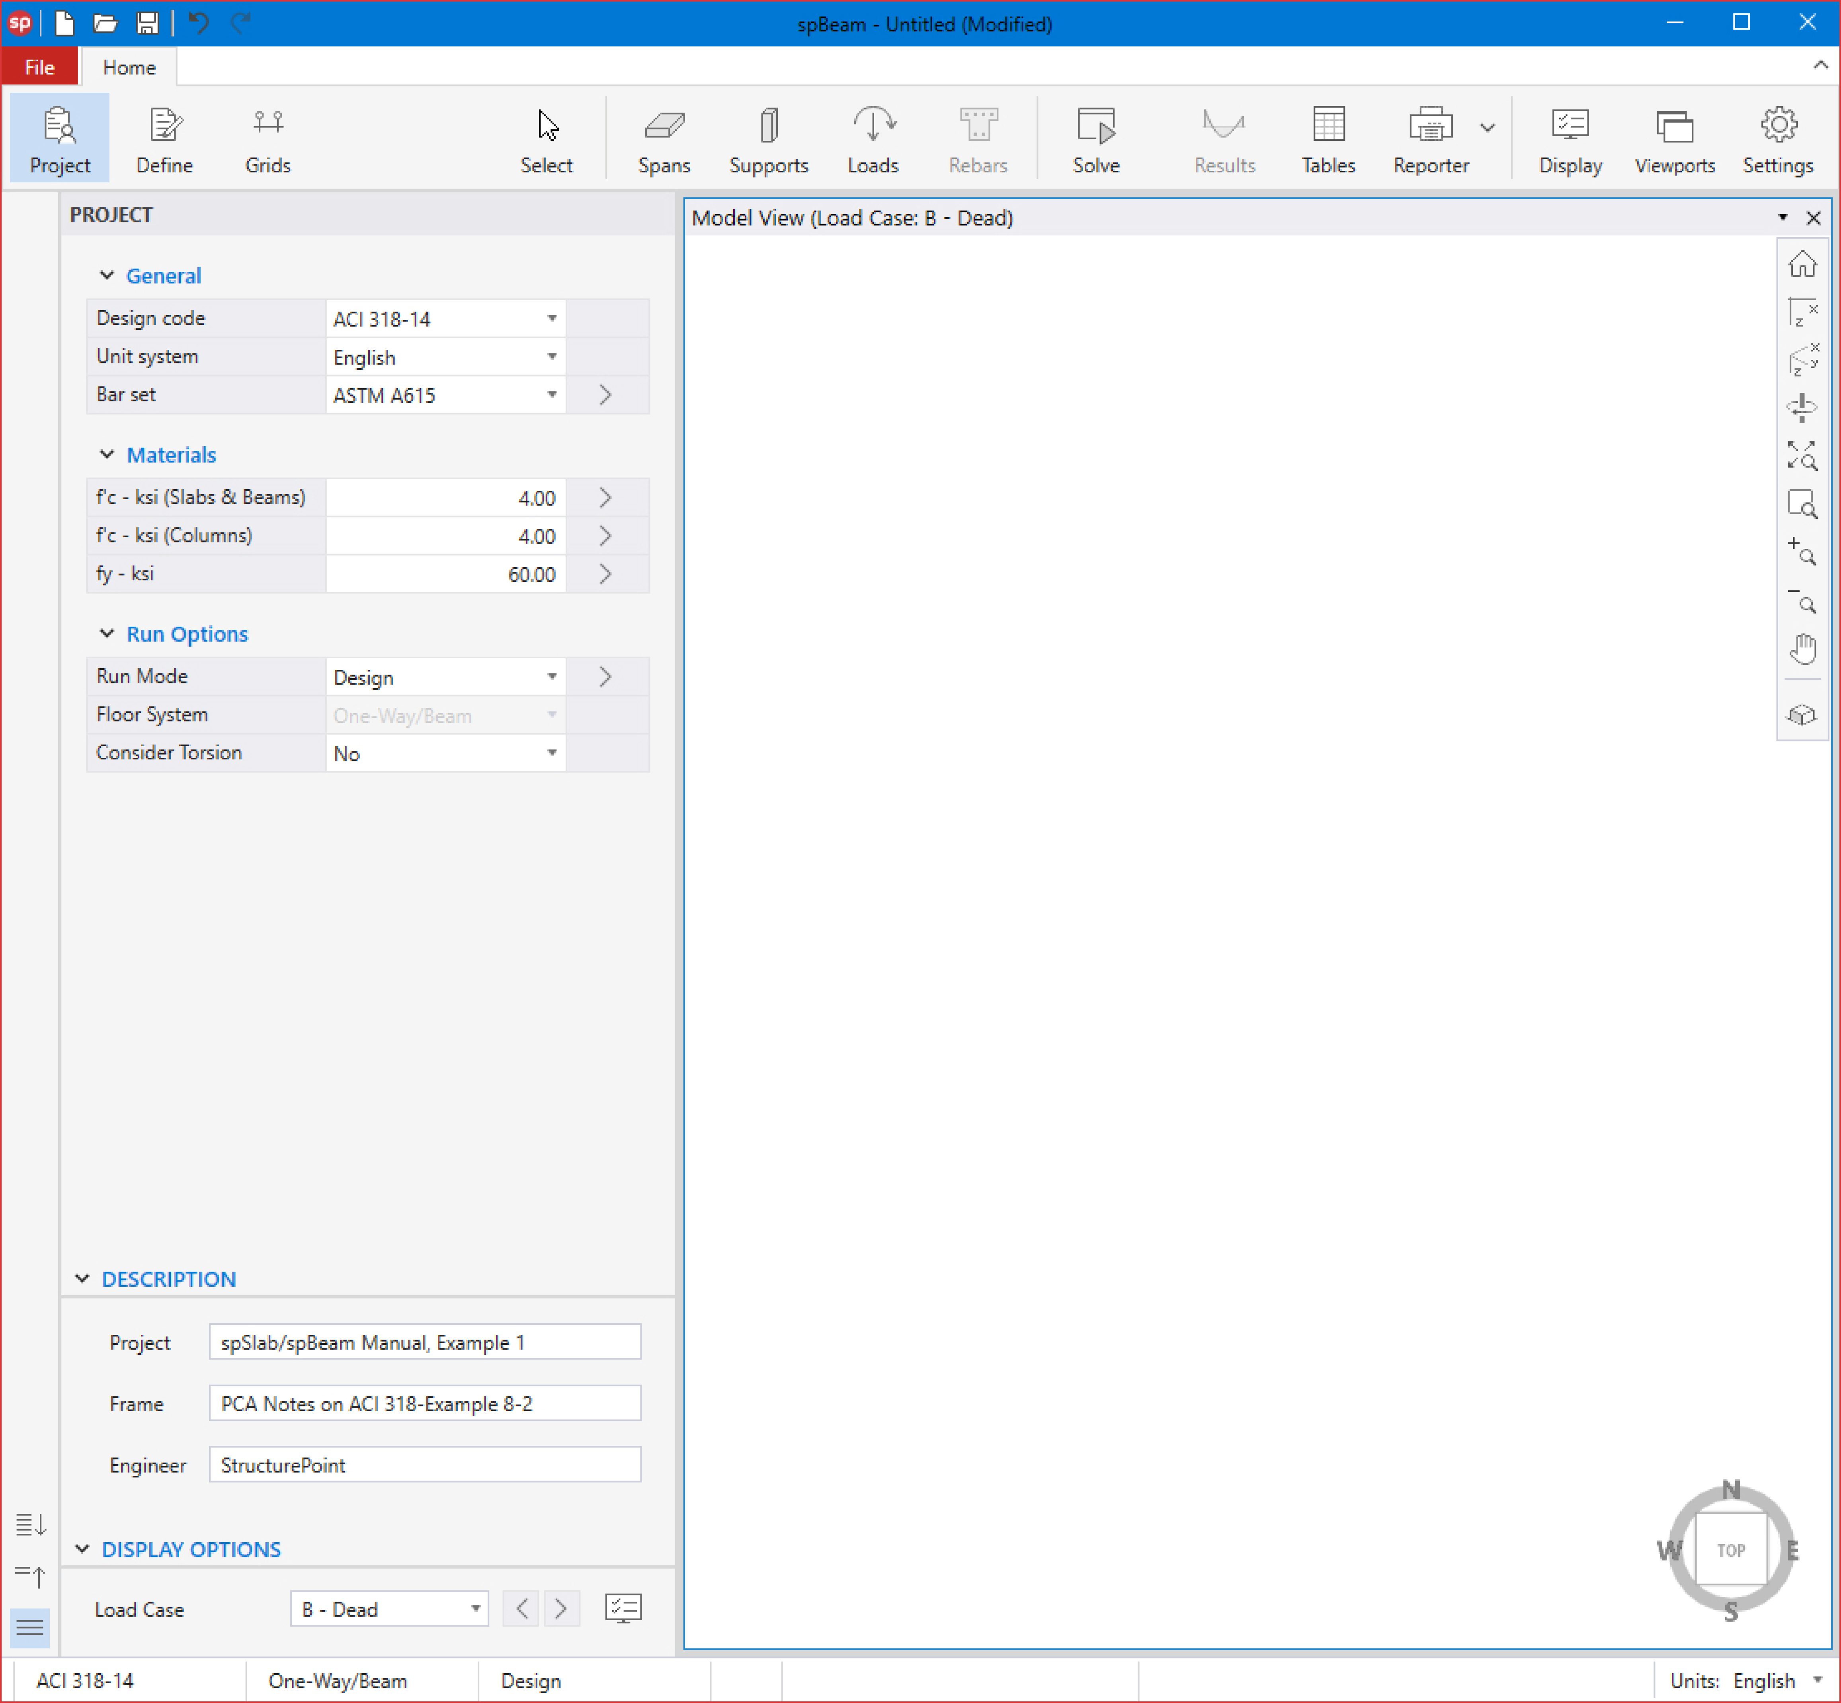Go to next load case arrow
Image resolution: width=1841 pixels, height=1703 pixels.
560,1608
